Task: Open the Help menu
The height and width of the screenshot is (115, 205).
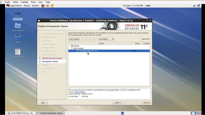Action: 48,2
